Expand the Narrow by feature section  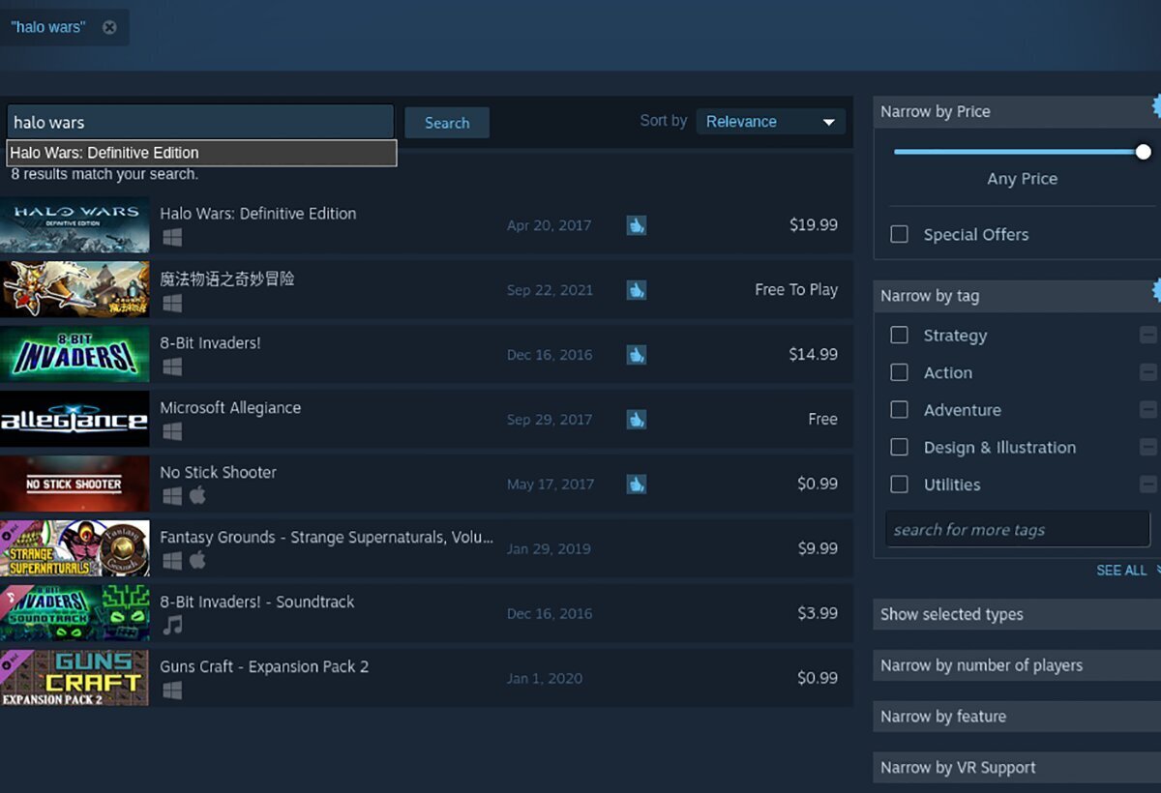[1017, 717]
